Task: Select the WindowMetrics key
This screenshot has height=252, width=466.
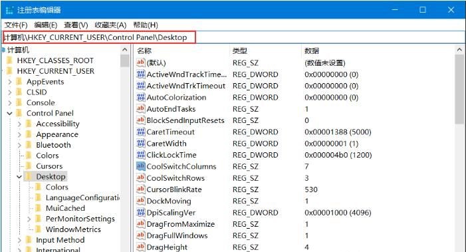Action: pyautogui.click(x=73, y=229)
